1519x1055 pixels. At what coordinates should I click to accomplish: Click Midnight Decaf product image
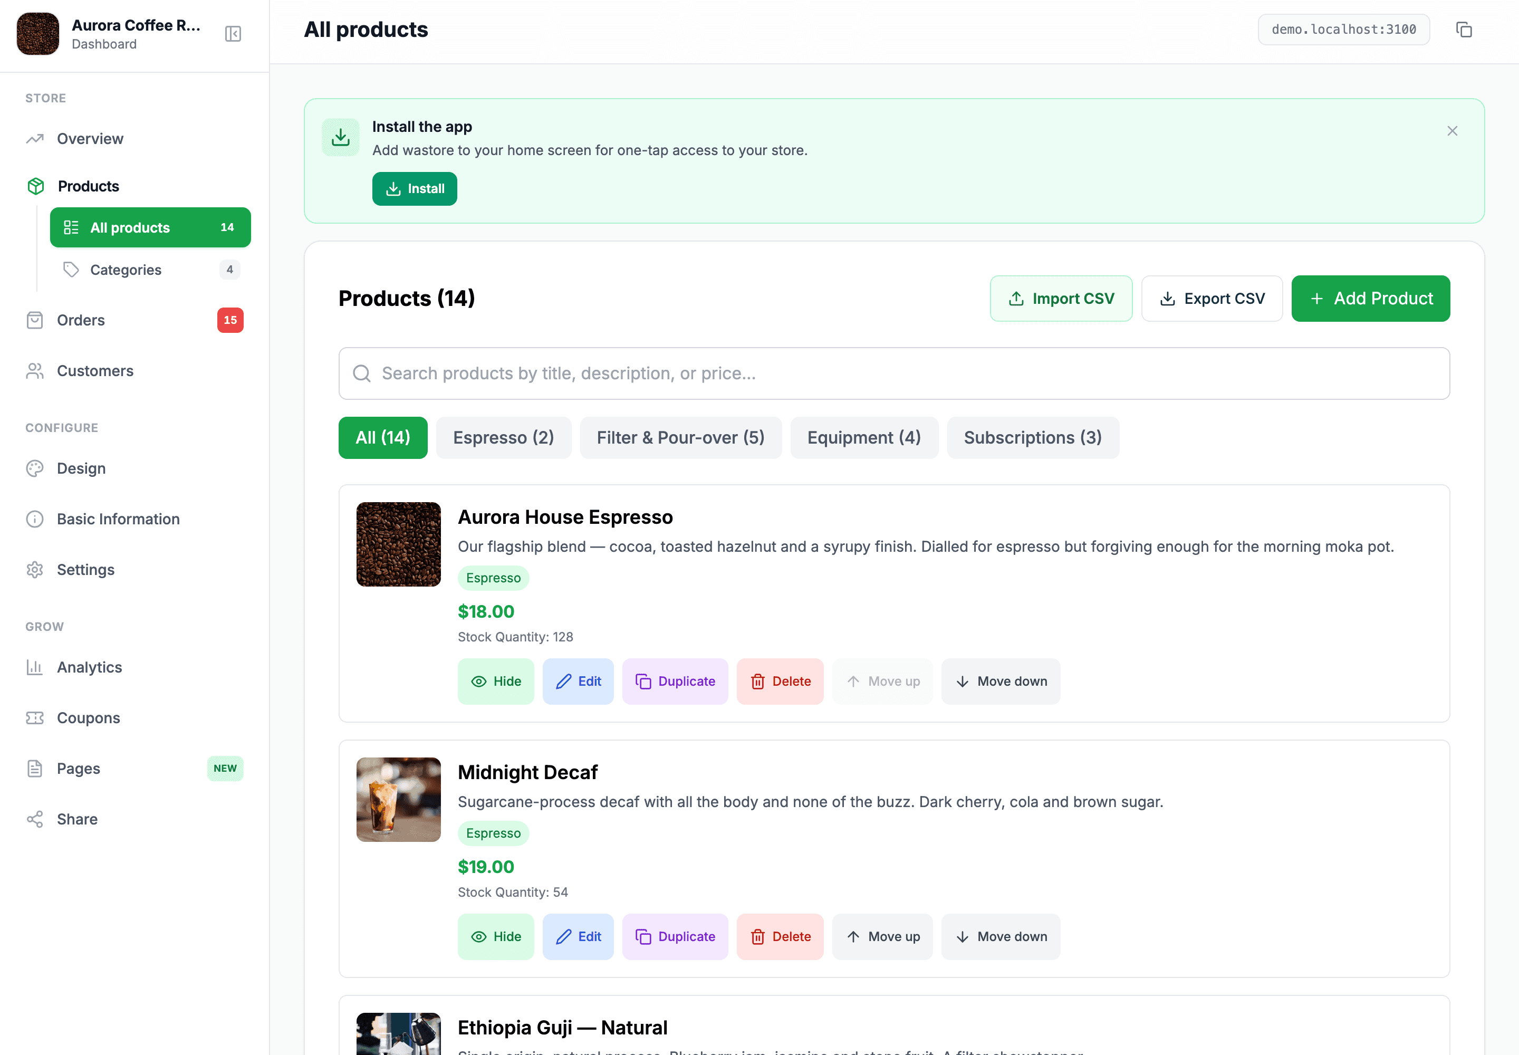(399, 799)
